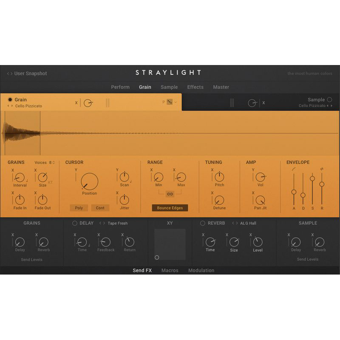
Task: Click the Grain layer volume knob in header
Action: coord(88,103)
